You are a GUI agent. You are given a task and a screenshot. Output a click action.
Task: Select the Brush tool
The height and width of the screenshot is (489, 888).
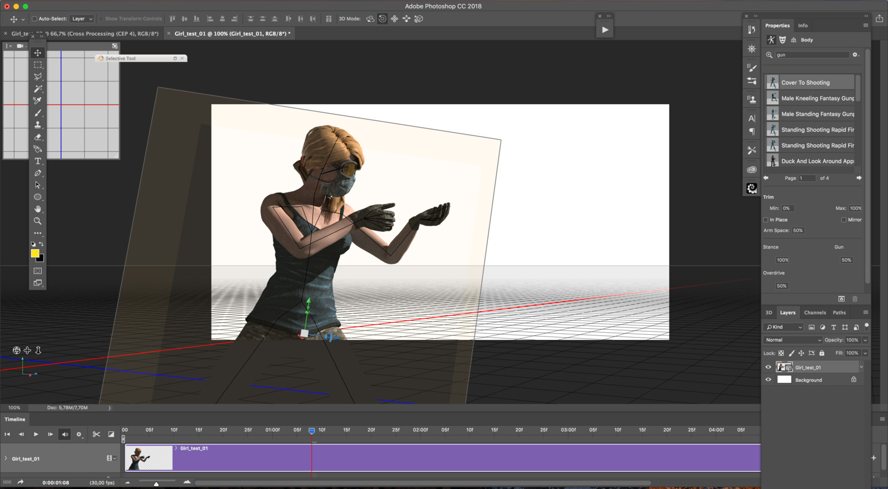[38, 113]
